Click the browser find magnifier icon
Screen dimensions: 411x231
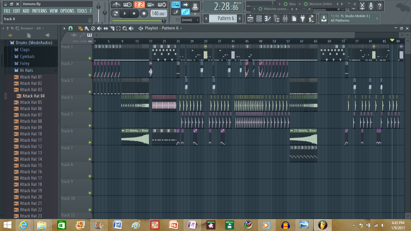[17, 28]
